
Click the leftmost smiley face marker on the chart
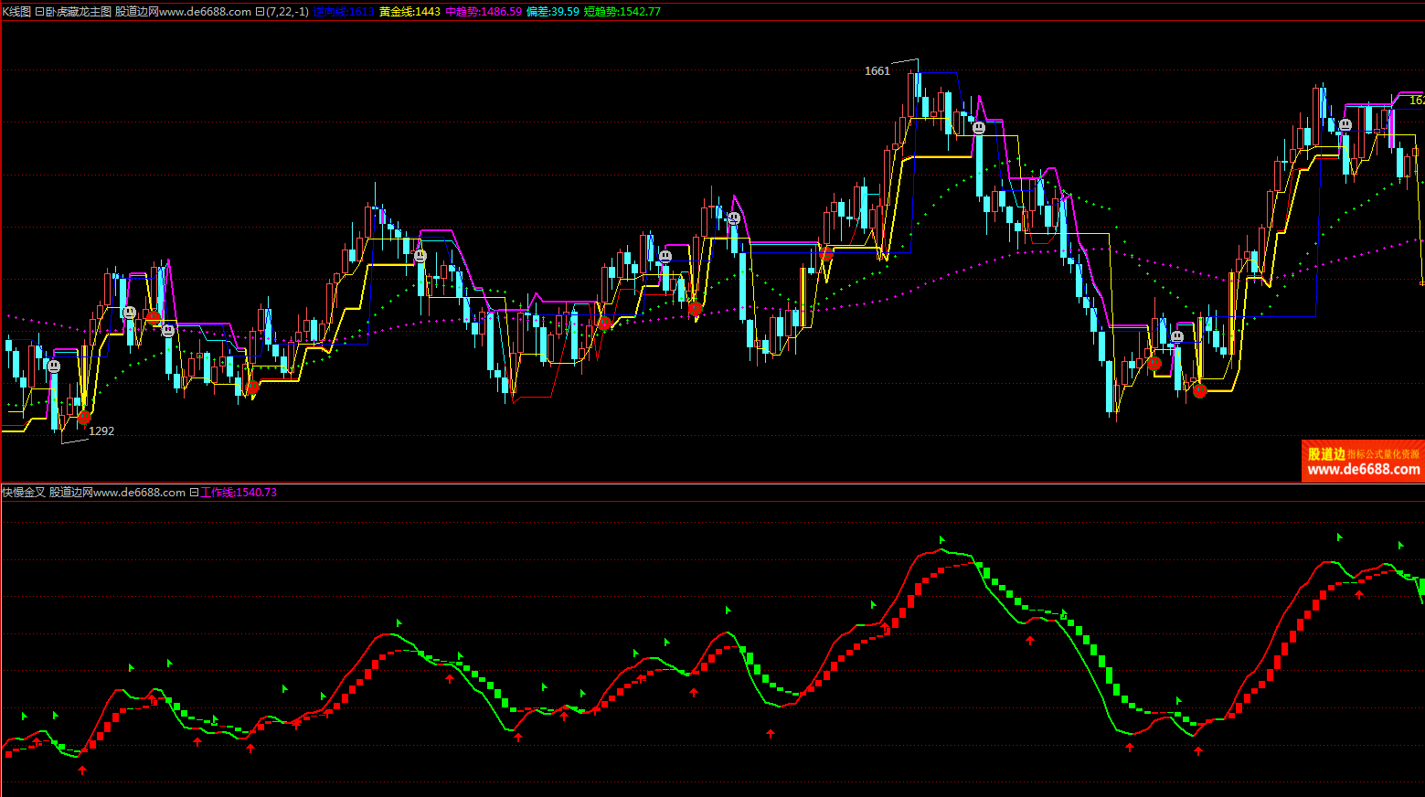coord(54,367)
